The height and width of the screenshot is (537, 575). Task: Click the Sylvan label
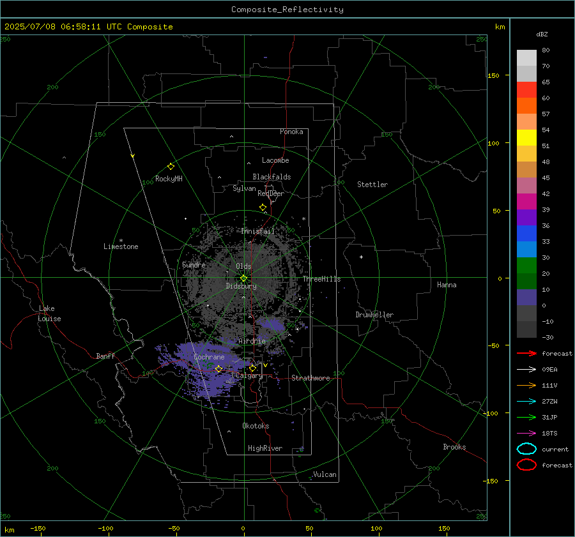(x=244, y=188)
